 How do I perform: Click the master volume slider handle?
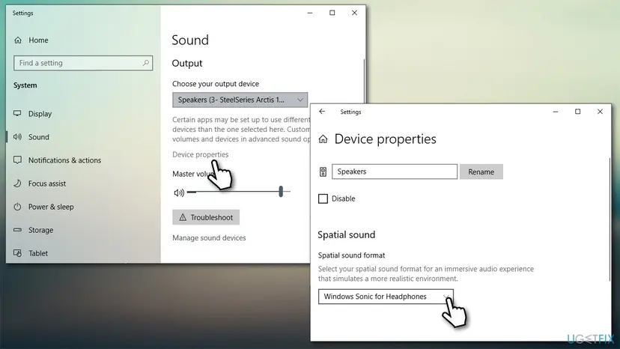(281, 192)
